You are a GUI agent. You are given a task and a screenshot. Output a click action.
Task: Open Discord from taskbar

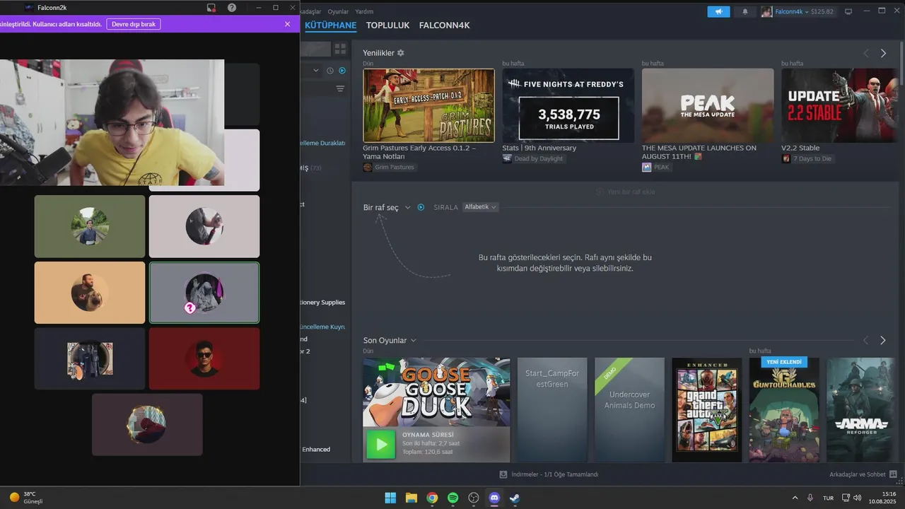(494, 498)
